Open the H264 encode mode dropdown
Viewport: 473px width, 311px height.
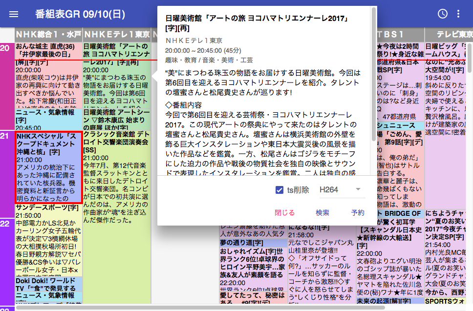[342, 190]
